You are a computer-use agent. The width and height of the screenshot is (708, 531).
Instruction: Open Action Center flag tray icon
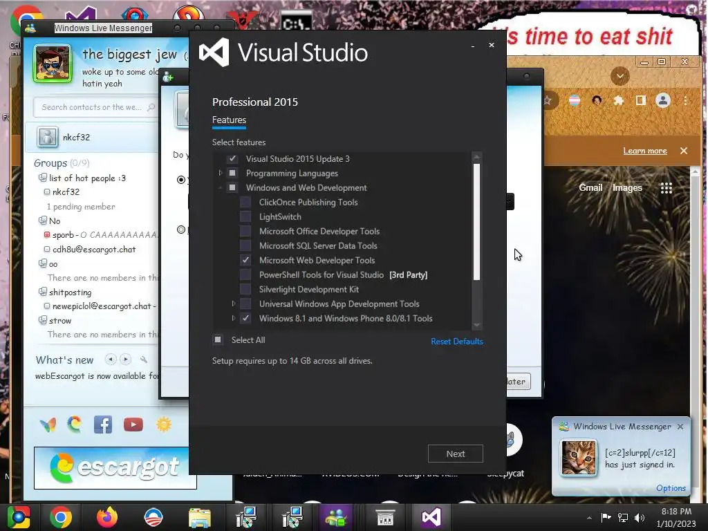coord(606,517)
